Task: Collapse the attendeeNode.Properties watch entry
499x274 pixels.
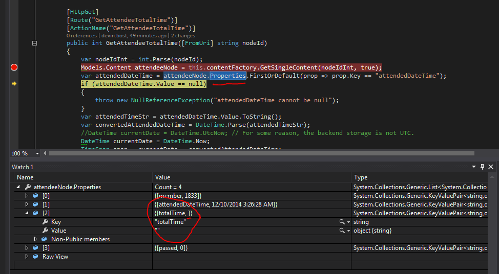Action: (x=18, y=187)
